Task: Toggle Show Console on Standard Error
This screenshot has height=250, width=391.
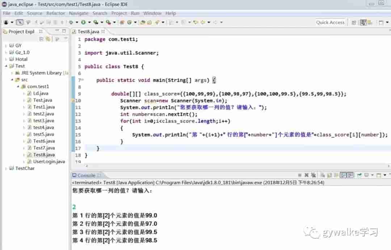Action: coord(350,175)
